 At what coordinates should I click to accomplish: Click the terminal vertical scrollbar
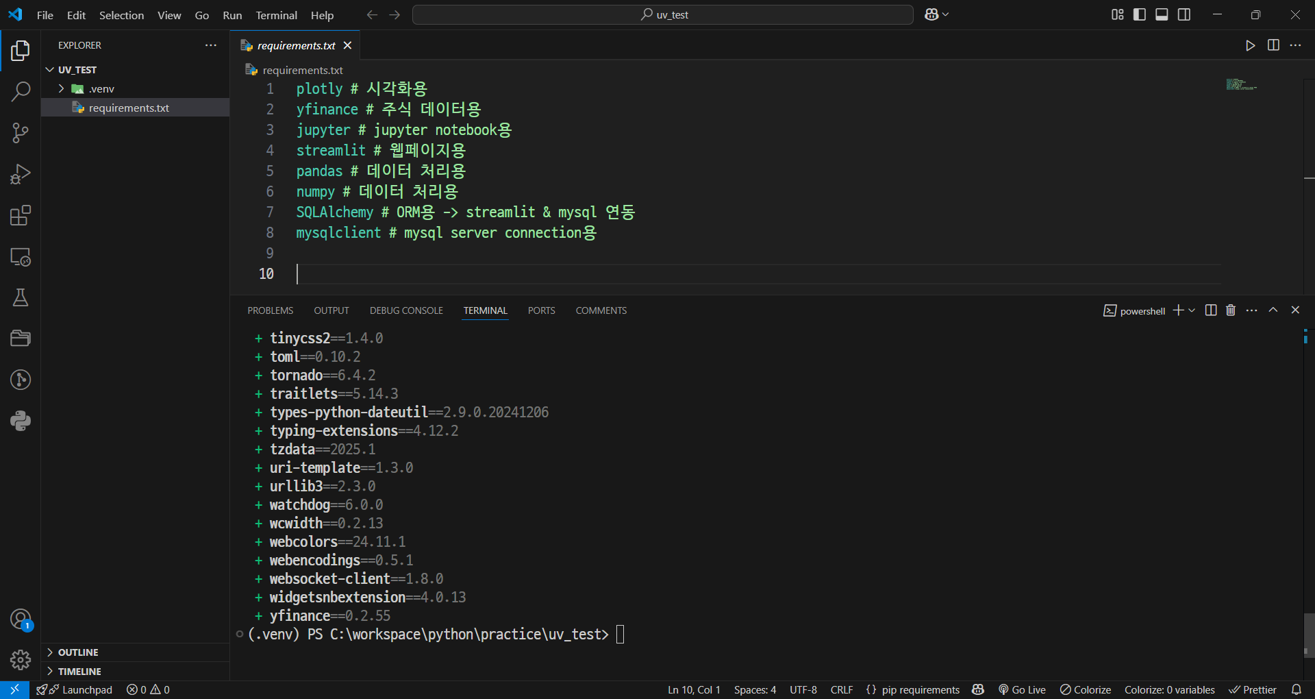pos(1308,635)
